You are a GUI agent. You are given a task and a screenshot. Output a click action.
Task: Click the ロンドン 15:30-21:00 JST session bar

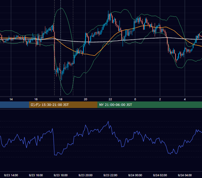pyautogui.click(x=63, y=105)
